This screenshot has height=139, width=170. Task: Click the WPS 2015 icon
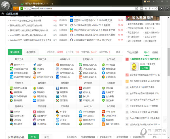[103, 112]
